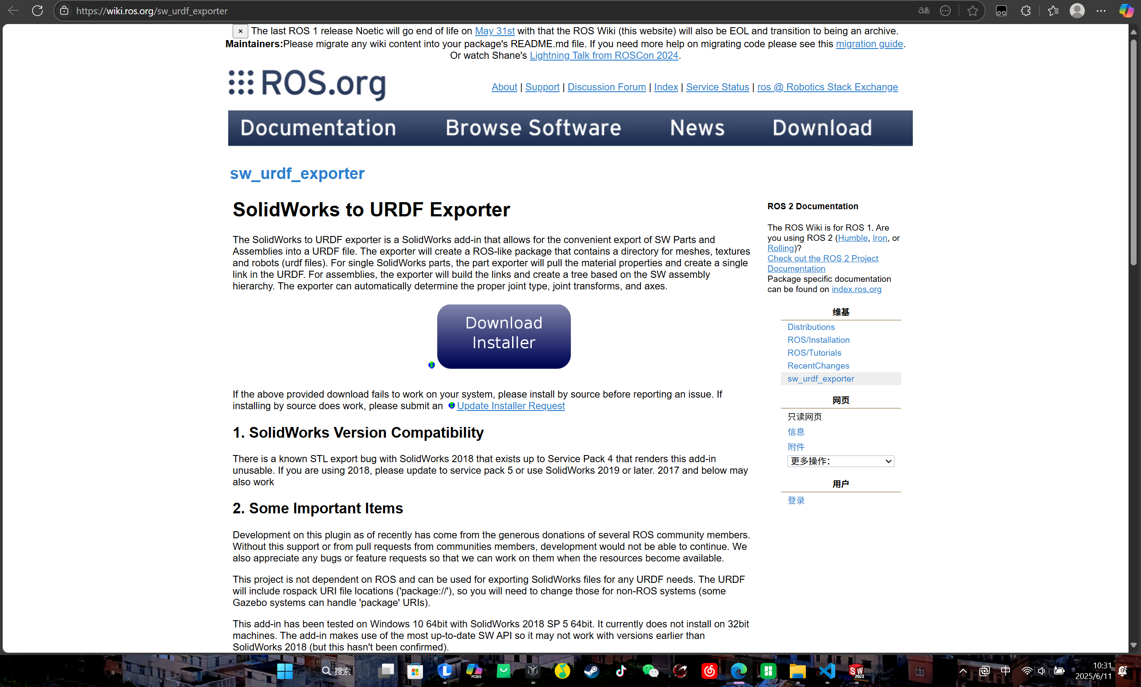Click the browser refresh icon

coord(37,11)
